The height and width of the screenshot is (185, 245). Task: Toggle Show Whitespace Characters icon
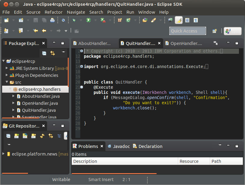pyautogui.click(x=196, y=20)
